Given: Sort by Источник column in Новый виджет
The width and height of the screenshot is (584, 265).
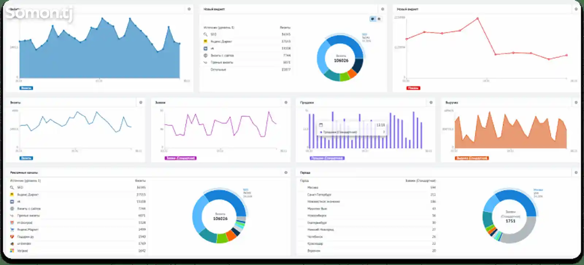Looking at the screenshot, I should (219, 27).
